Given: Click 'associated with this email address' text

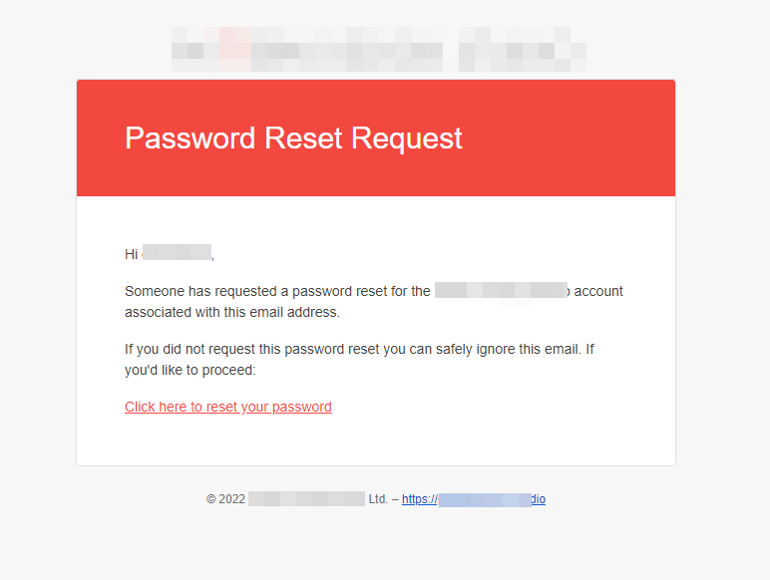Looking at the screenshot, I should click(232, 312).
